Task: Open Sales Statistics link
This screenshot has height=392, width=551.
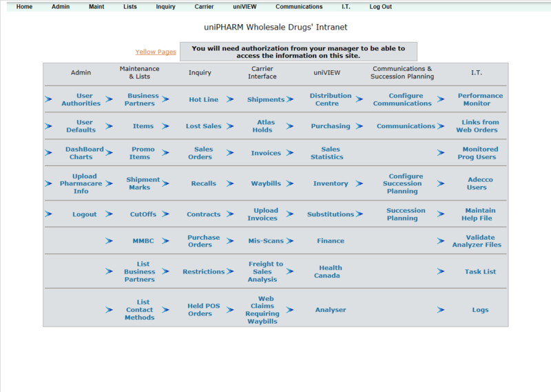Action: (x=327, y=153)
